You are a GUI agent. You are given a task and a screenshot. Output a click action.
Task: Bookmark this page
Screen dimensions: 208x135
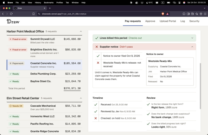(x=34, y=14)
